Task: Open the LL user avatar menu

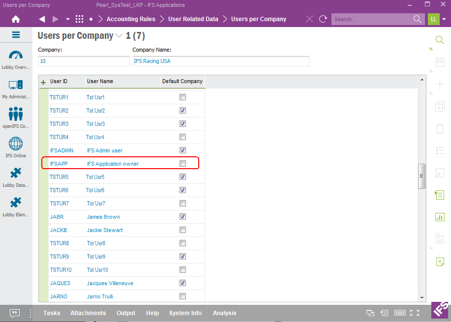Action: (433, 19)
